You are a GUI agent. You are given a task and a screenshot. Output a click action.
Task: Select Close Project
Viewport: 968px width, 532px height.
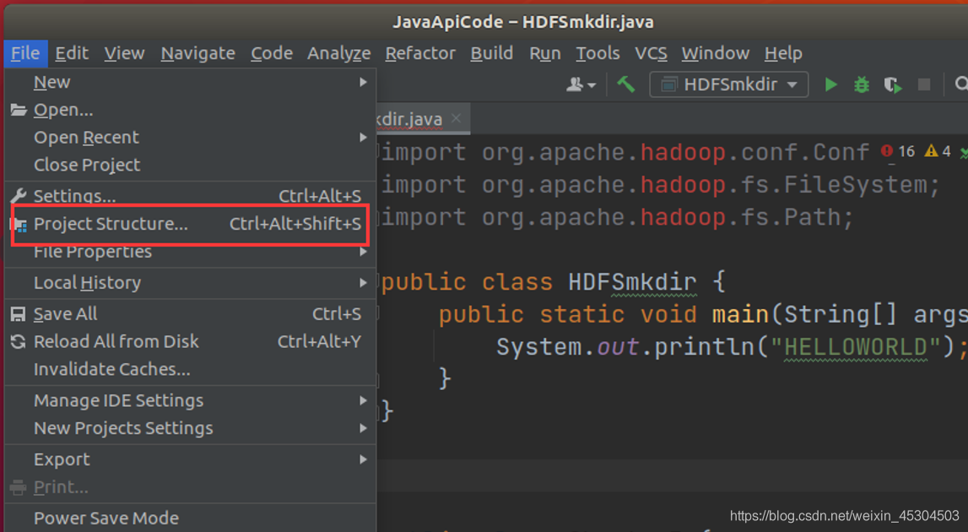click(x=190, y=165)
